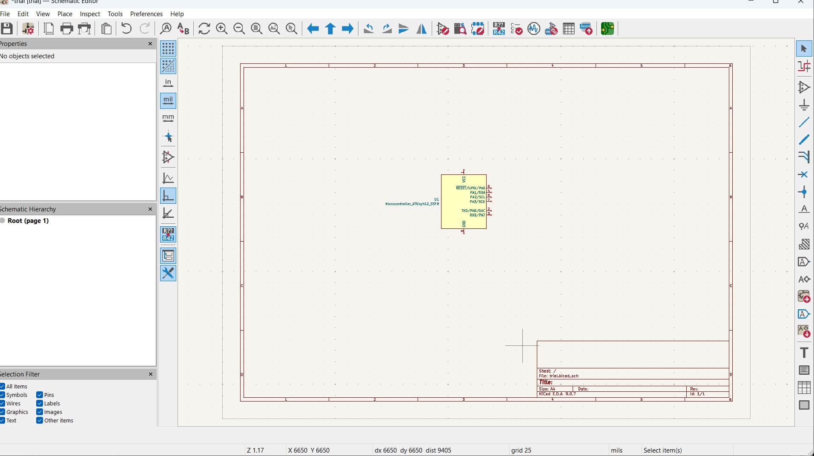Open the Inspect menu
The width and height of the screenshot is (814, 456).
point(90,14)
